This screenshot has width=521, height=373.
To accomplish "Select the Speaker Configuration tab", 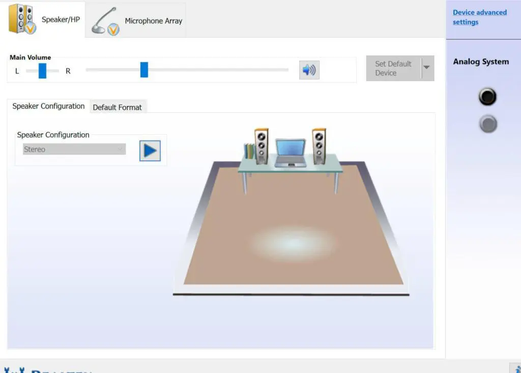I will coord(48,106).
